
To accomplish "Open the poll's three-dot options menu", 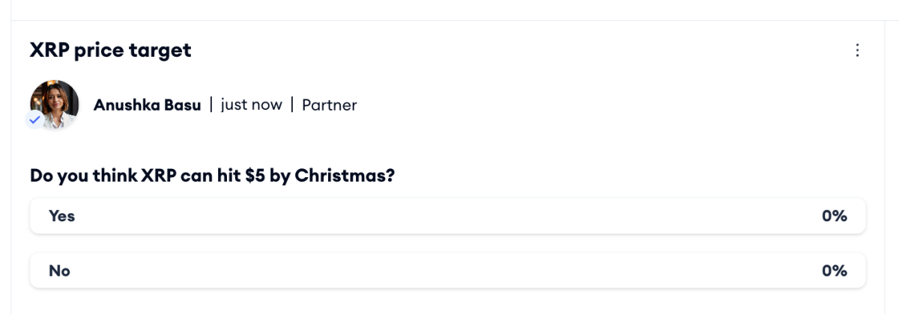I will pyautogui.click(x=858, y=51).
